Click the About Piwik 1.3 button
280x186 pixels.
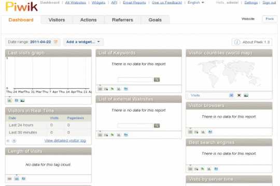tap(252, 42)
